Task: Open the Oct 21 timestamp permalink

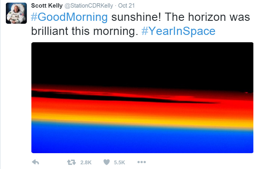Action: (x=126, y=6)
